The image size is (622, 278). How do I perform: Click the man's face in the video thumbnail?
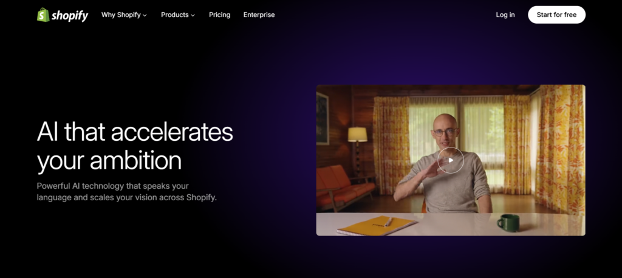pos(445,131)
